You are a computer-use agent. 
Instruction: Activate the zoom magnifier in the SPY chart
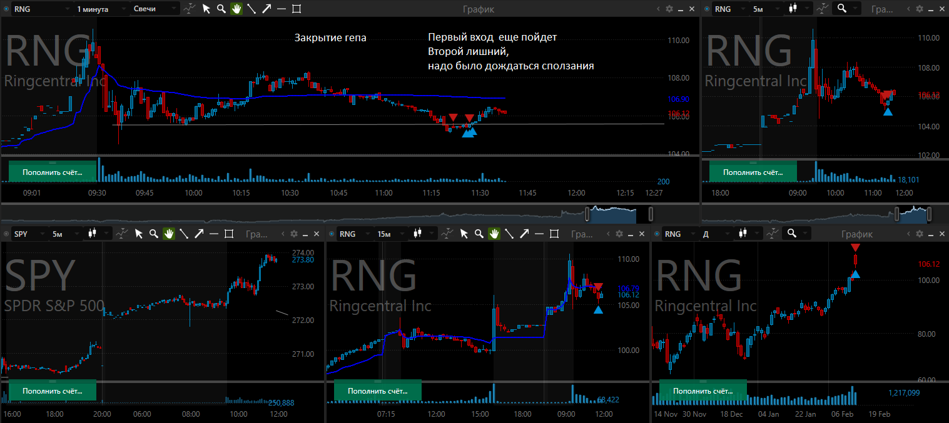pyautogui.click(x=153, y=234)
